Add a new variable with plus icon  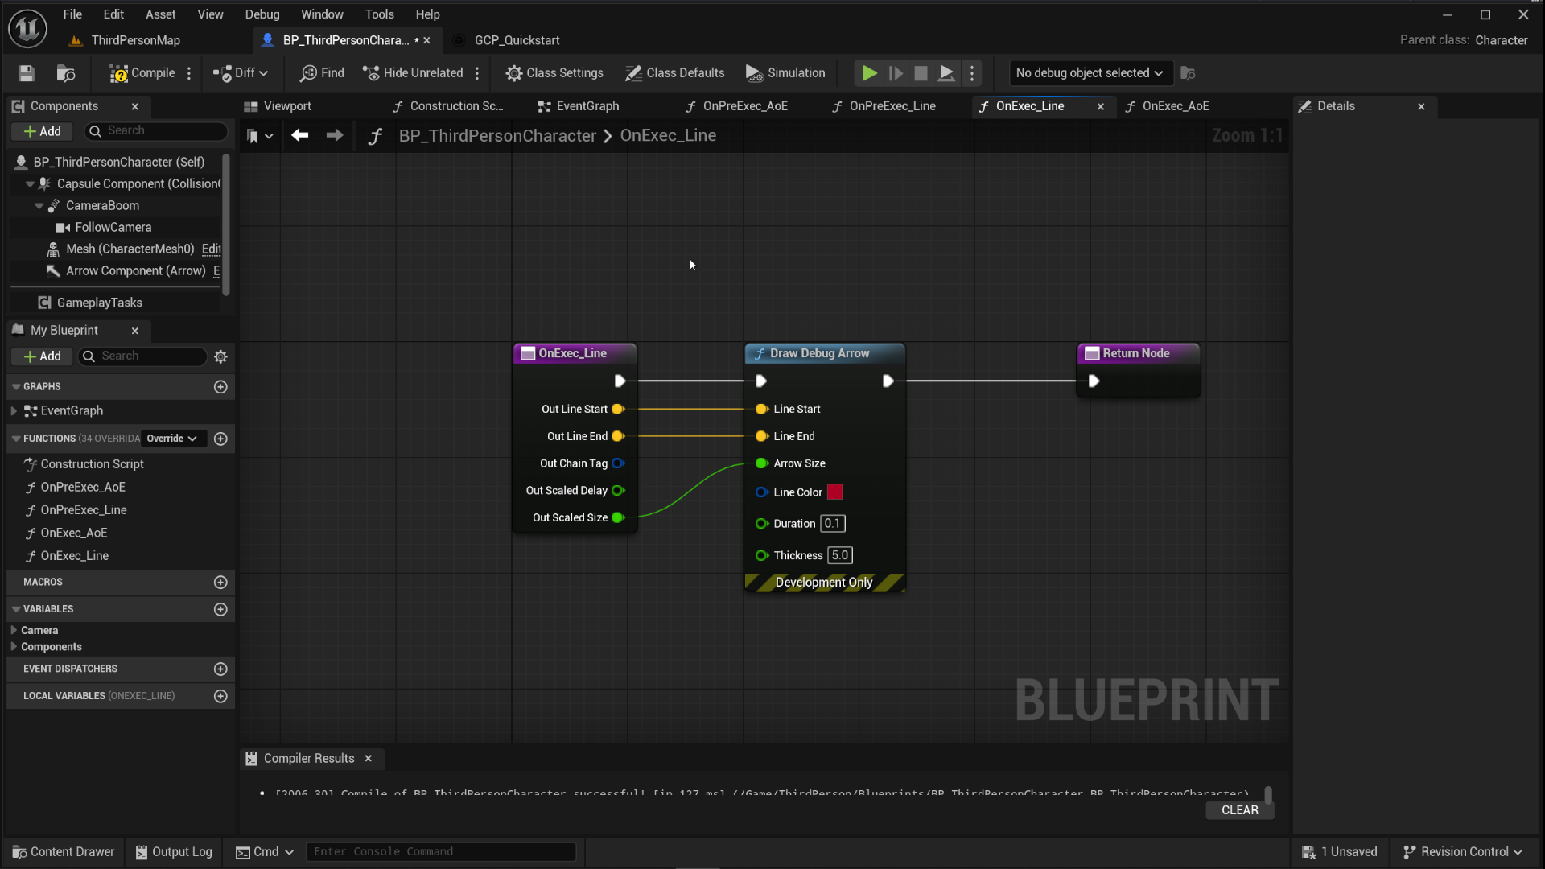coord(220,609)
